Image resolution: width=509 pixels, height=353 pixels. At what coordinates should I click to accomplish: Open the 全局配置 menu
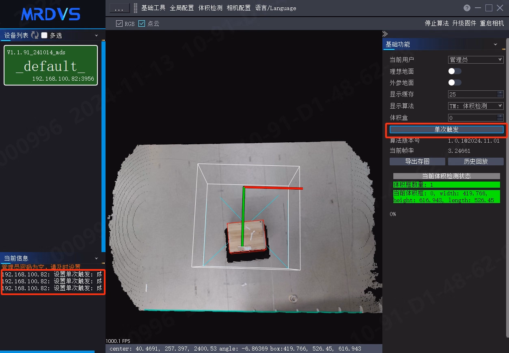click(x=182, y=8)
